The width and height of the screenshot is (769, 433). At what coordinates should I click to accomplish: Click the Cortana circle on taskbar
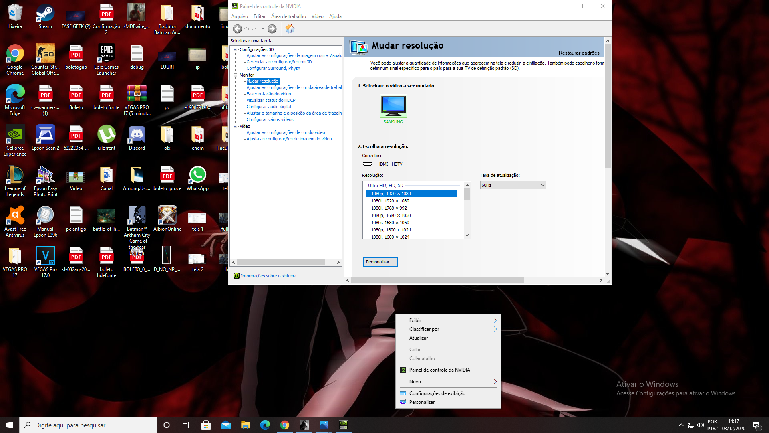tap(167, 425)
